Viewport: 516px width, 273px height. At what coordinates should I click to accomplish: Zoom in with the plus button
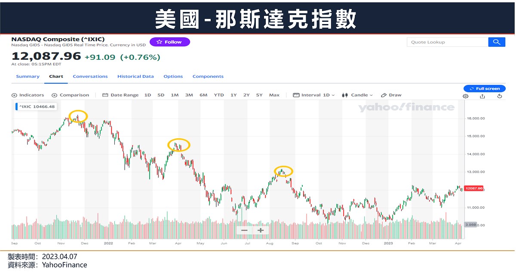261,230
